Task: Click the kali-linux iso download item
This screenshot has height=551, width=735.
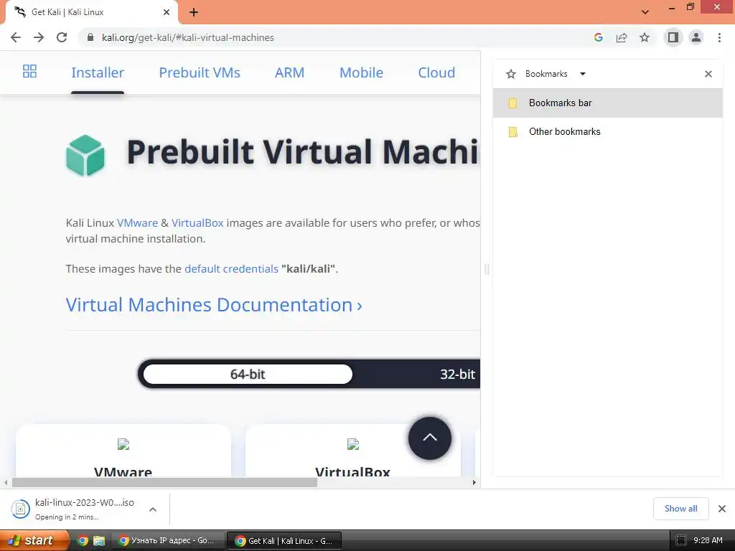Action: tap(74, 509)
